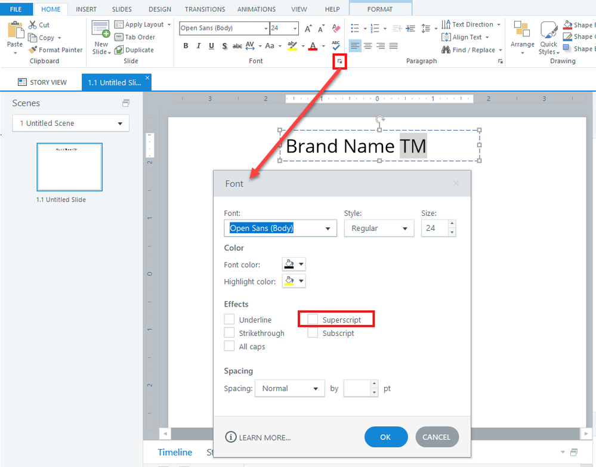Click the Clear Formatting eraser icon

[336, 29]
